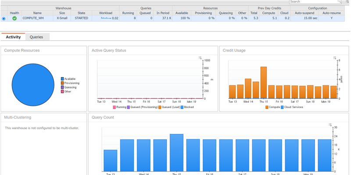This screenshot has height=175, width=351.
Task: Sort by the Size column header
Action: tap(62, 13)
